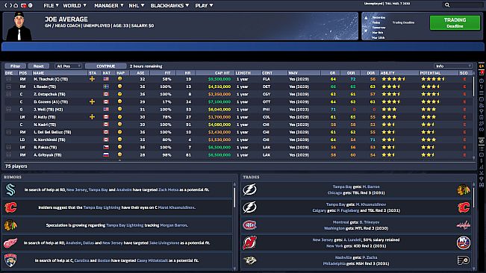
Task: Open the WORLD menu
Action: 75,5
